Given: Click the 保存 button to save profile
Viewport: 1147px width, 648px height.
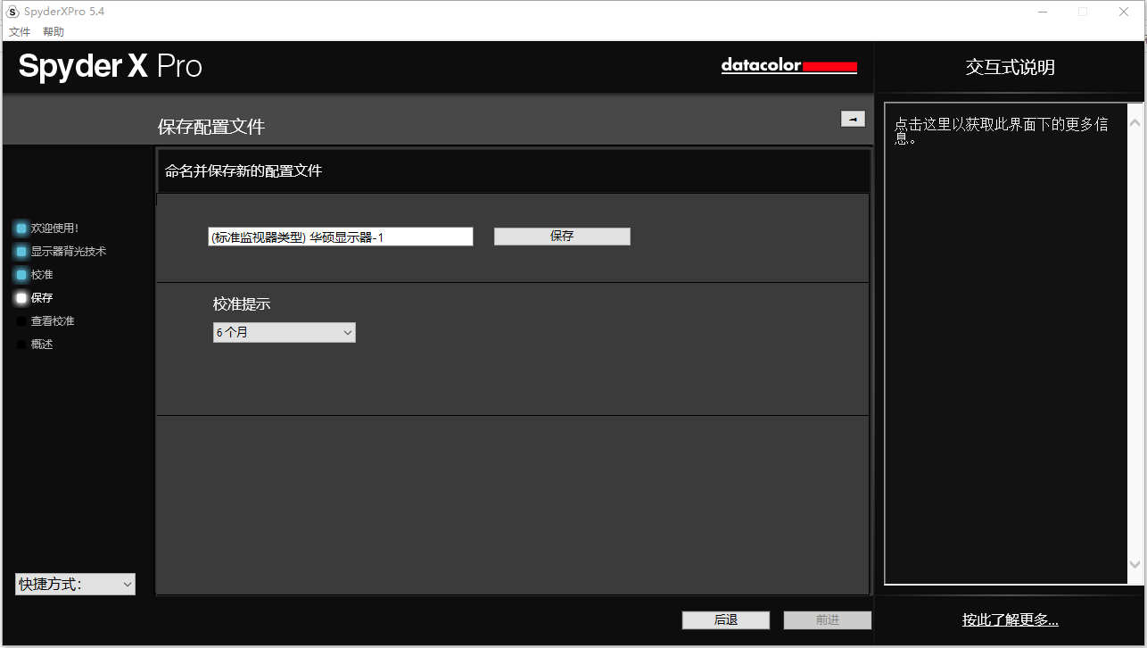Looking at the screenshot, I should coord(562,237).
